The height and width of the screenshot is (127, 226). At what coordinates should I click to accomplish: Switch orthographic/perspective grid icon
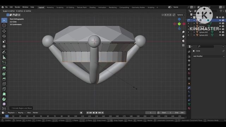(x=183, y=46)
